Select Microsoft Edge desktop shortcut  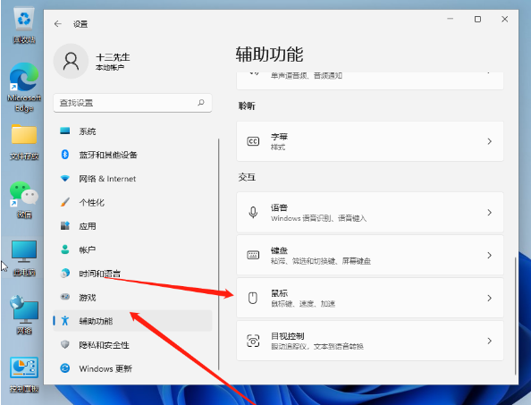(24, 88)
